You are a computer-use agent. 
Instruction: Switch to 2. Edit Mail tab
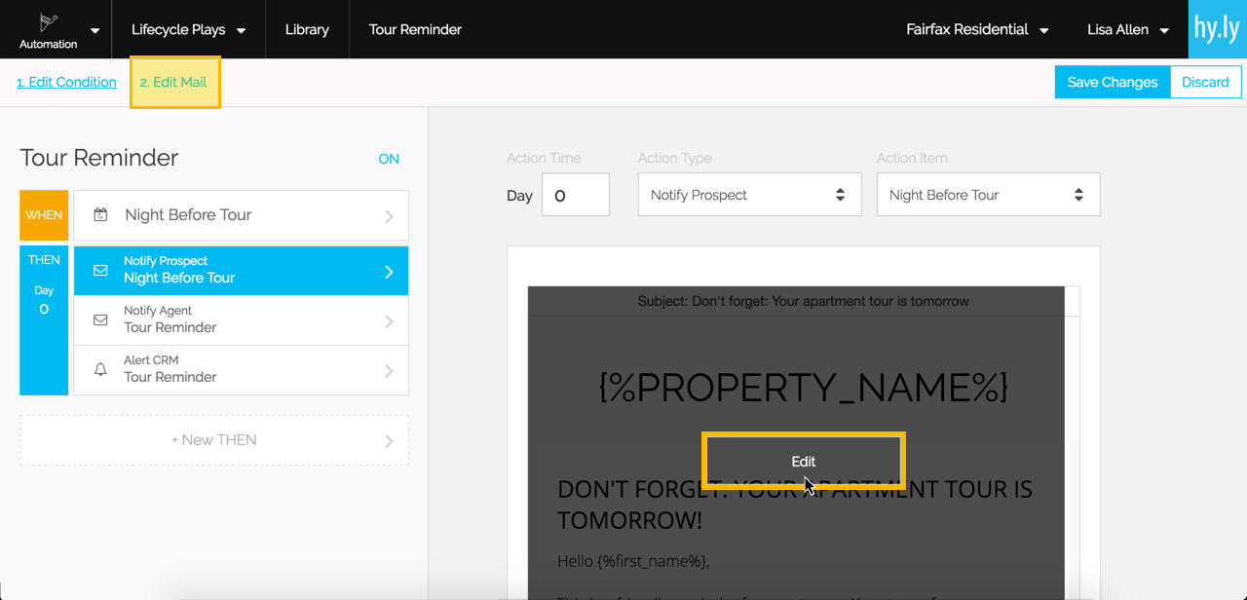(x=174, y=82)
